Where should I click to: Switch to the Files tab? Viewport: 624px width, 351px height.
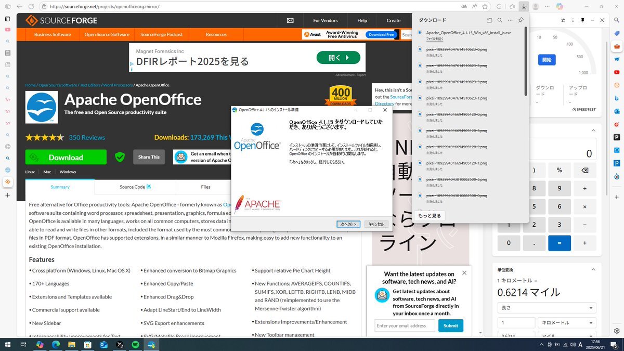coord(205,187)
